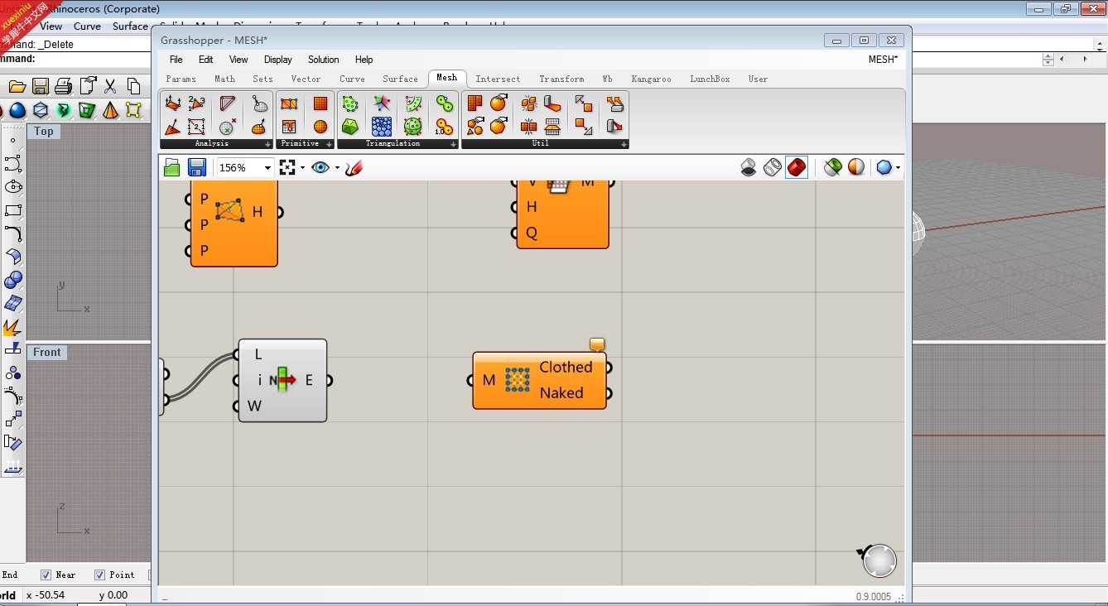Select the Rectangle tool in Rhino sidebar
This screenshot has height=606, width=1108.
[13, 210]
